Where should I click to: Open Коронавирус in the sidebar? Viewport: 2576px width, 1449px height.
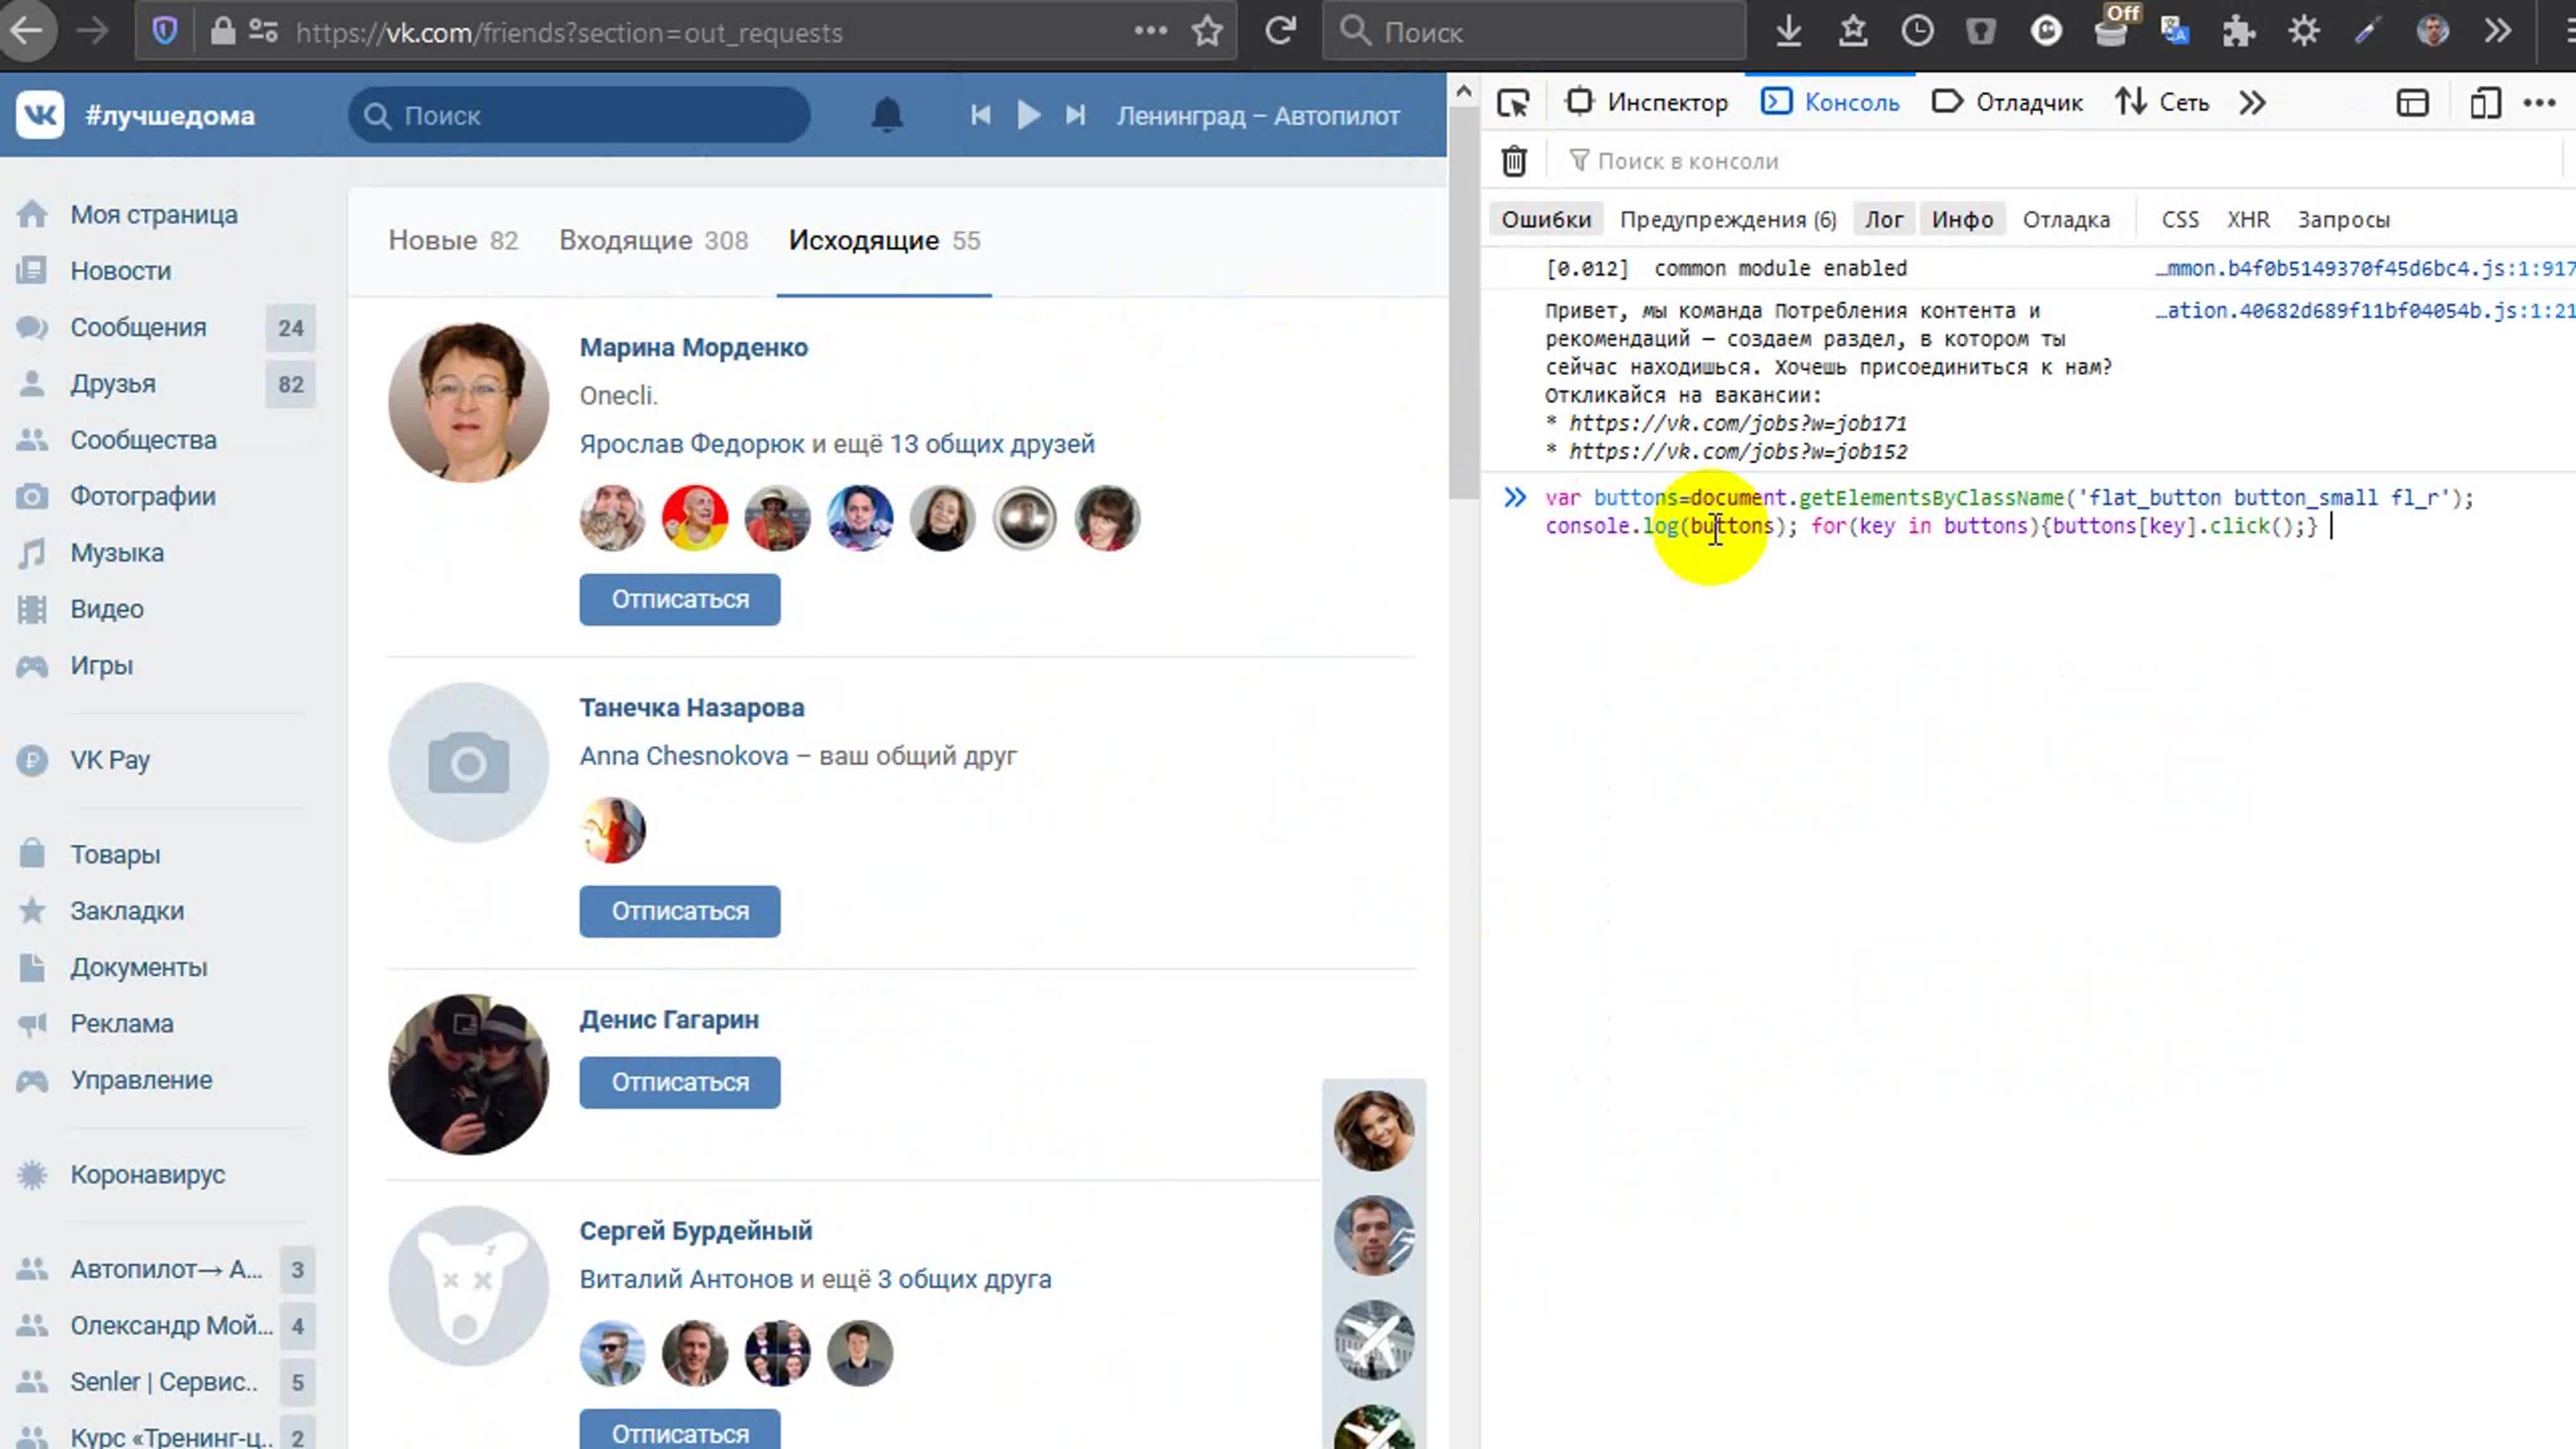pos(148,1174)
